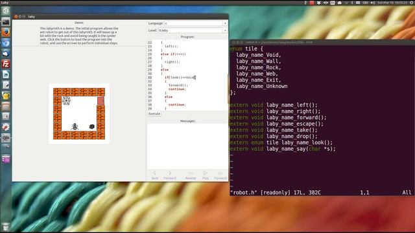The width and height of the screenshot is (415, 233).
Task: Open the Ubuntu Dash from the launcher
Action: click(x=6, y=11)
